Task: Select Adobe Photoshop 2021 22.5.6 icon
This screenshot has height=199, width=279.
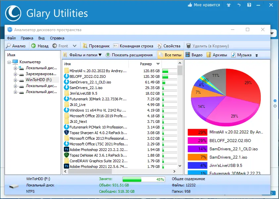Action: coord(67,167)
